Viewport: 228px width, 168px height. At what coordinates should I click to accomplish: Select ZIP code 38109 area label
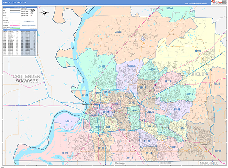pyautogui.click(x=64, y=152)
